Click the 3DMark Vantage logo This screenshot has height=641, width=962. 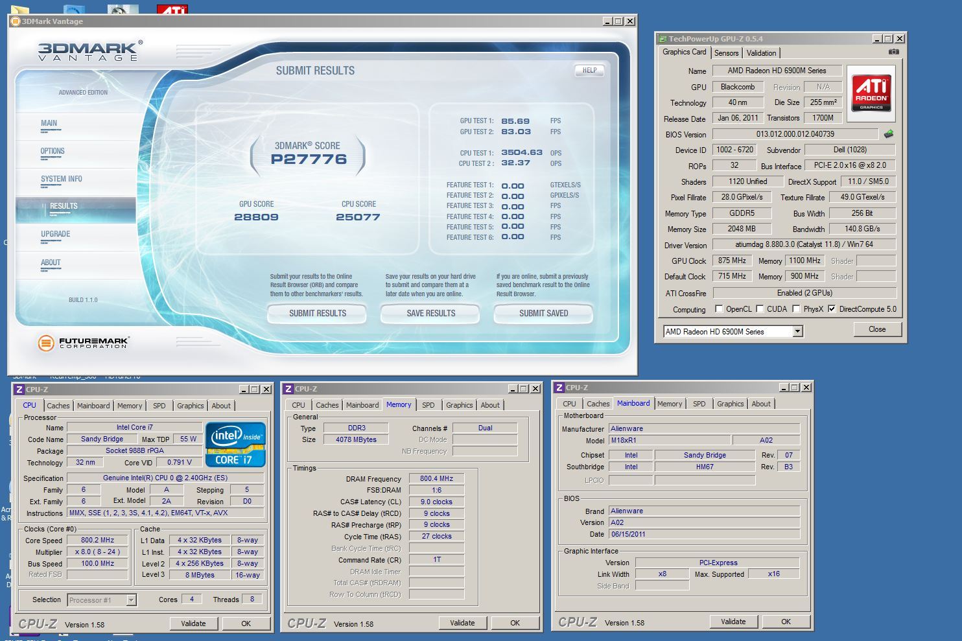[x=89, y=51]
